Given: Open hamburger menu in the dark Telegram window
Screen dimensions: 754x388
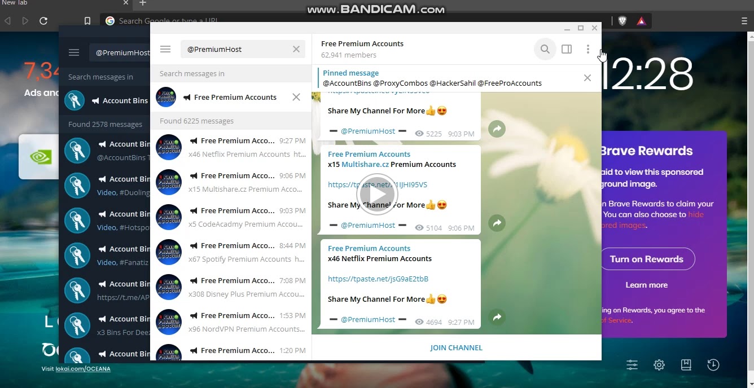Looking at the screenshot, I should coord(74,52).
